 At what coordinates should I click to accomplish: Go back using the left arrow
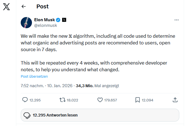tap(24, 6)
